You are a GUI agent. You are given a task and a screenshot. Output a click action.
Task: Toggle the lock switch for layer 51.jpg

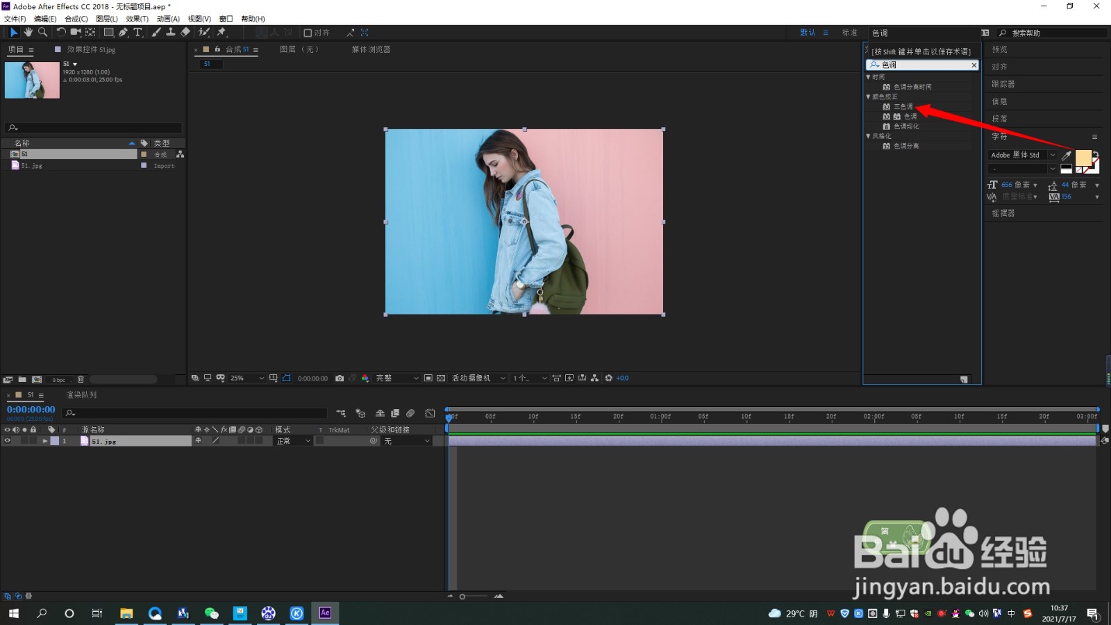[x=33, y=441]
